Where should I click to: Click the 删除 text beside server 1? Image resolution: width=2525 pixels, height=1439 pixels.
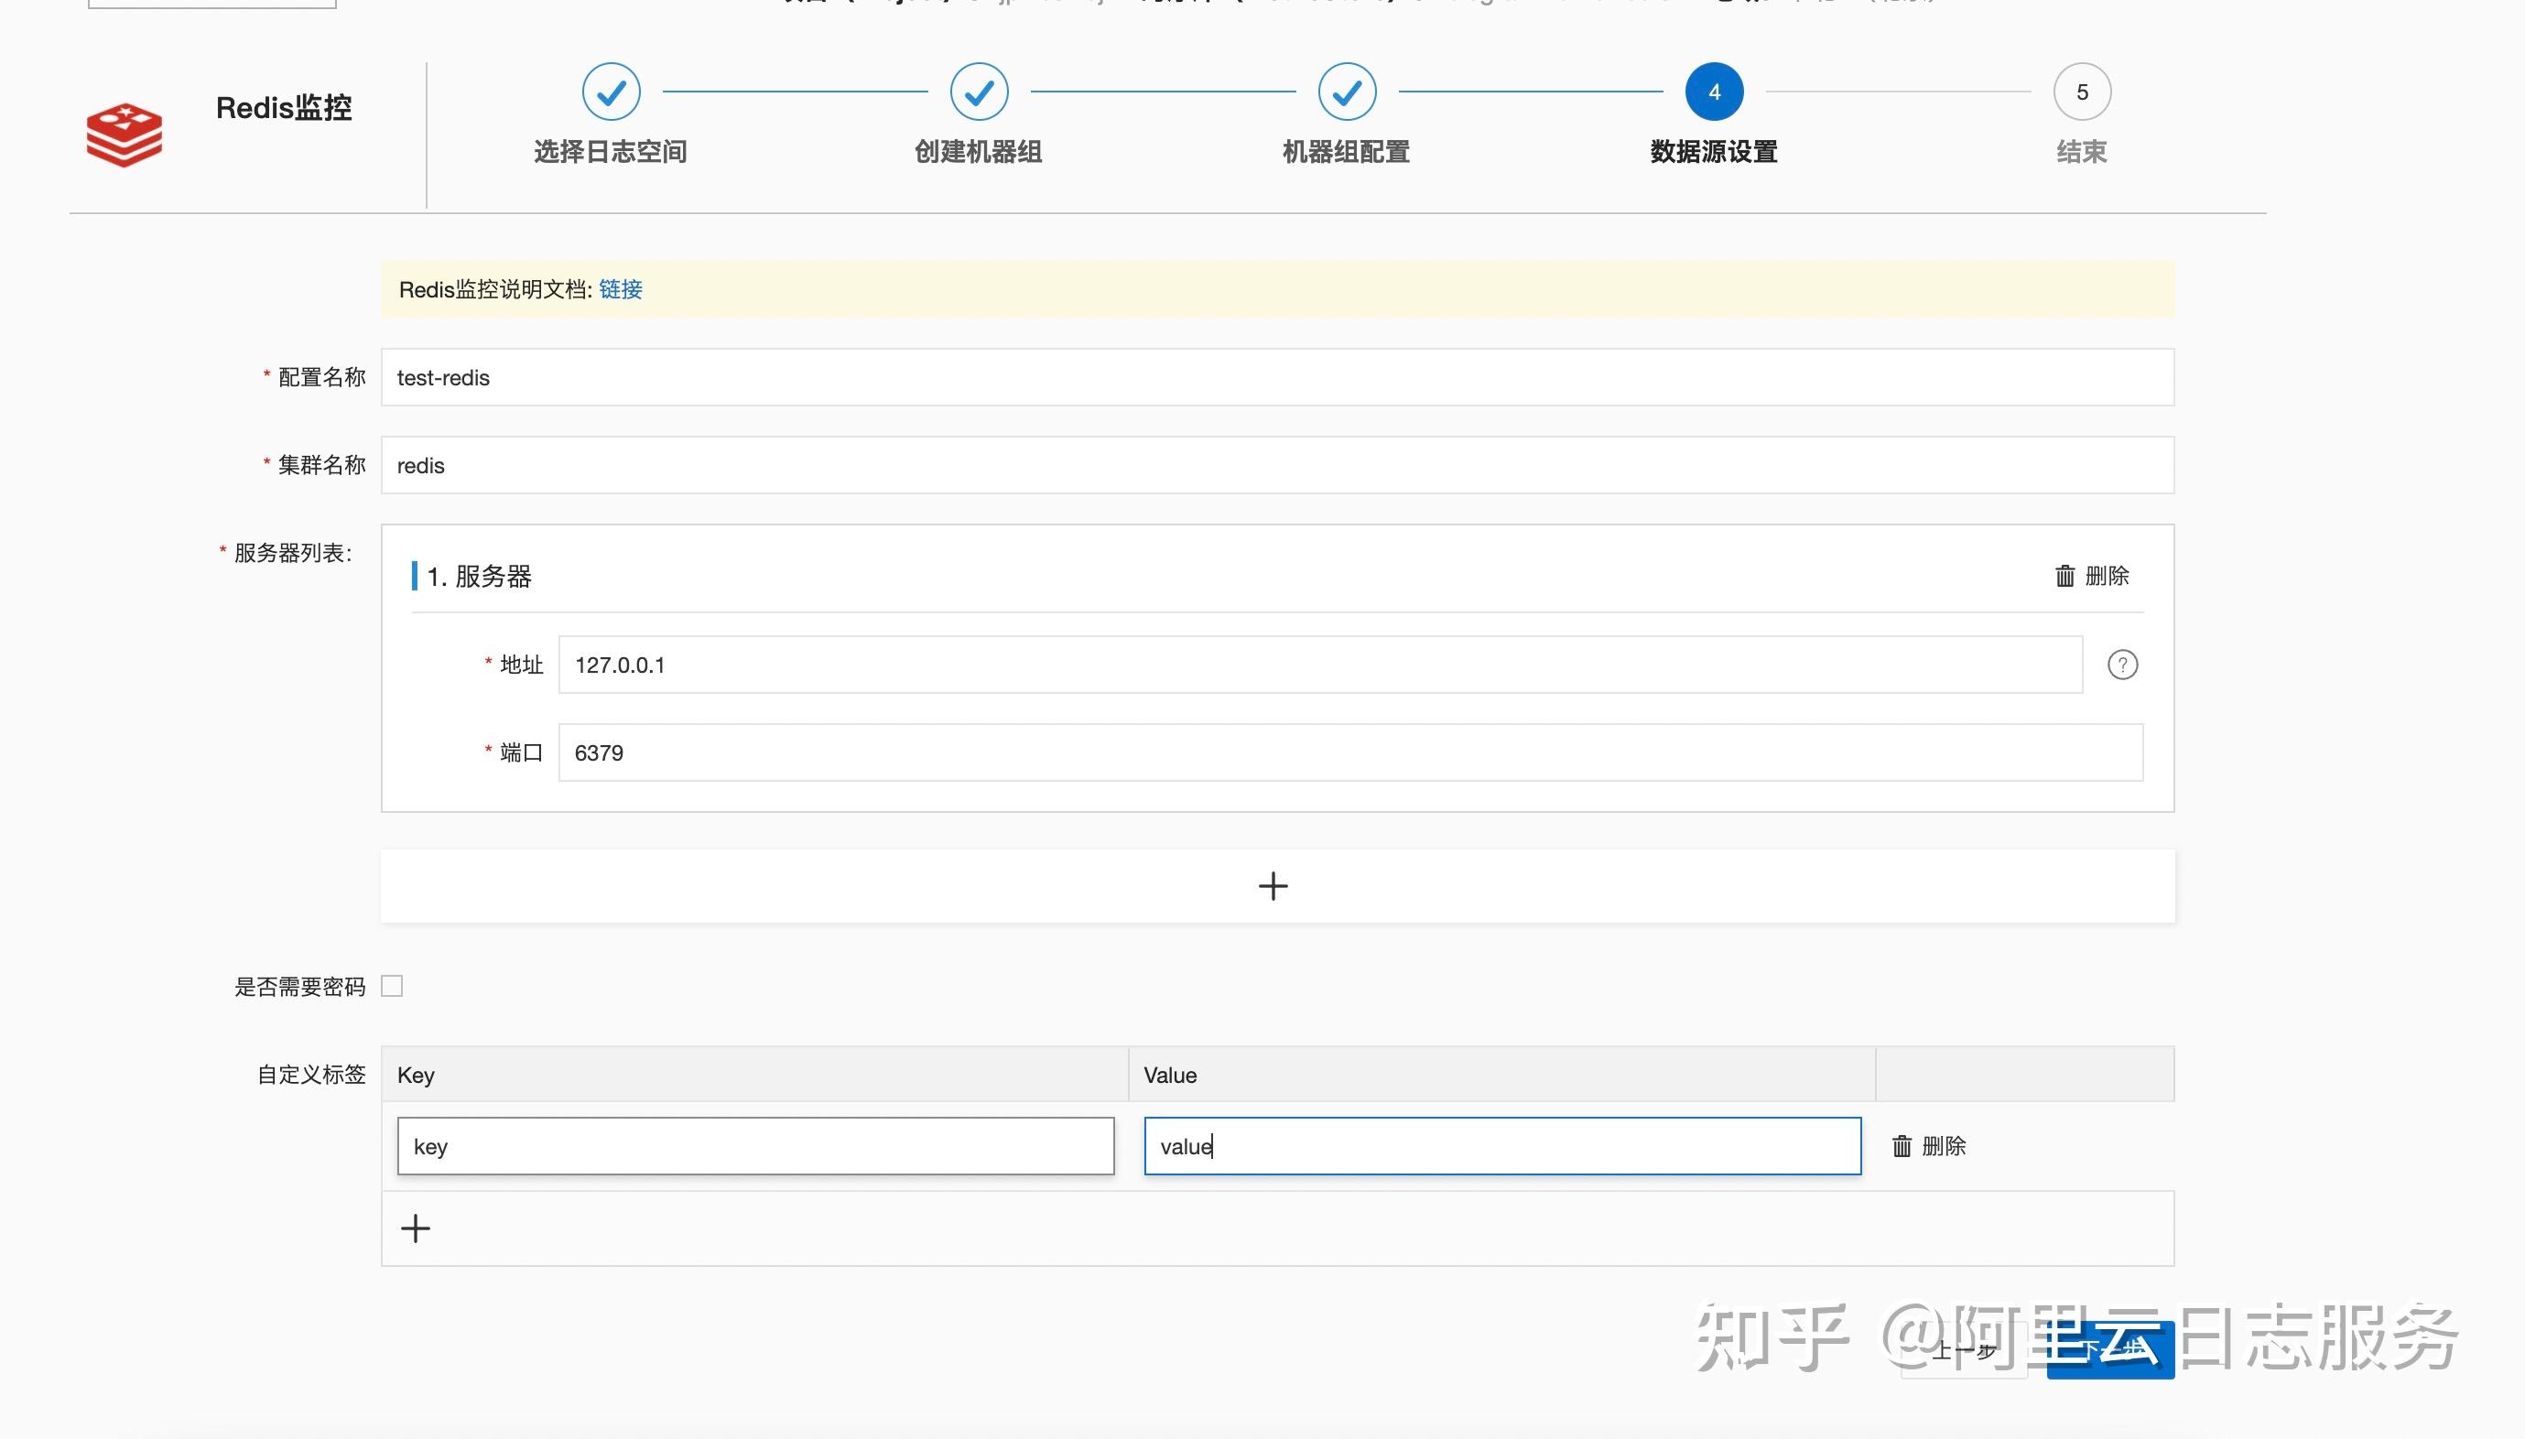click(2106, 576)
